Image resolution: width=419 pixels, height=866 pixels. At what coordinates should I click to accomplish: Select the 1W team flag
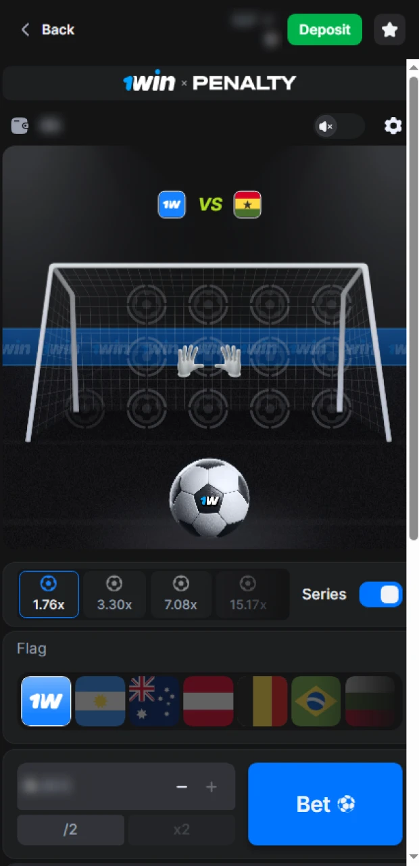[47, 701]
